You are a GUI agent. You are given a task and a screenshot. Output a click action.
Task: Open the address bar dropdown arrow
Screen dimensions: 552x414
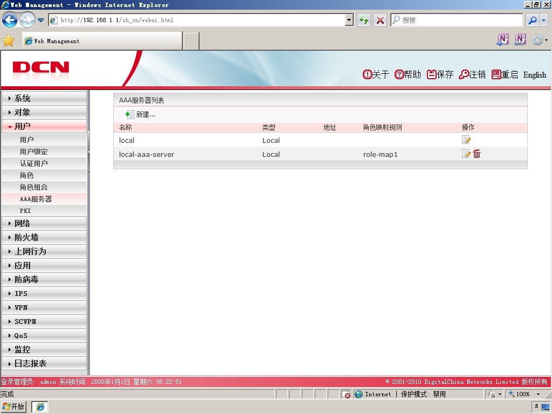coord(349,20)
